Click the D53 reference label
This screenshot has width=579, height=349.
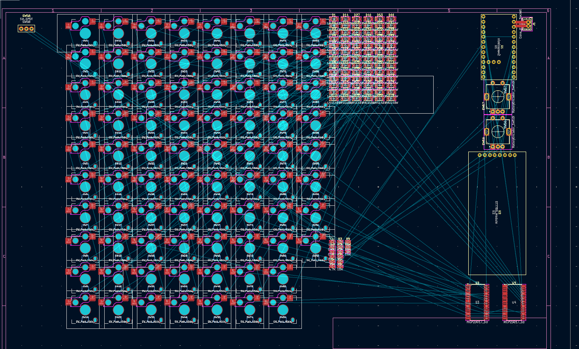380,15
